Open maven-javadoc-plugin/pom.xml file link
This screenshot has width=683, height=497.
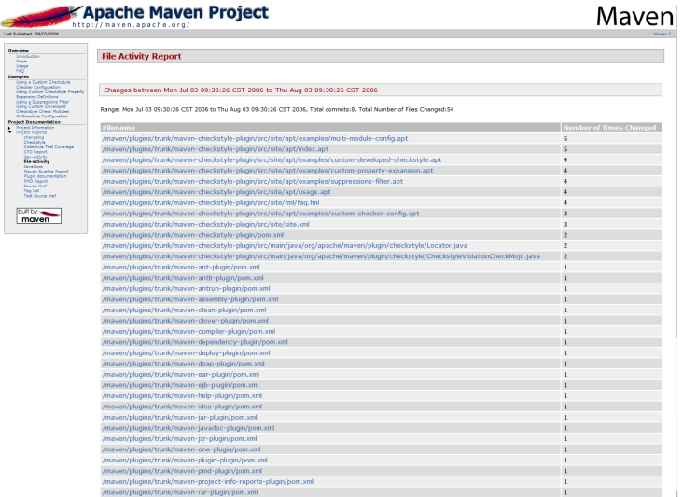tap(188, 428)
